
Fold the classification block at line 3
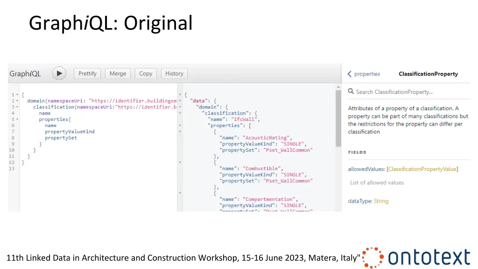coord(17,107)
